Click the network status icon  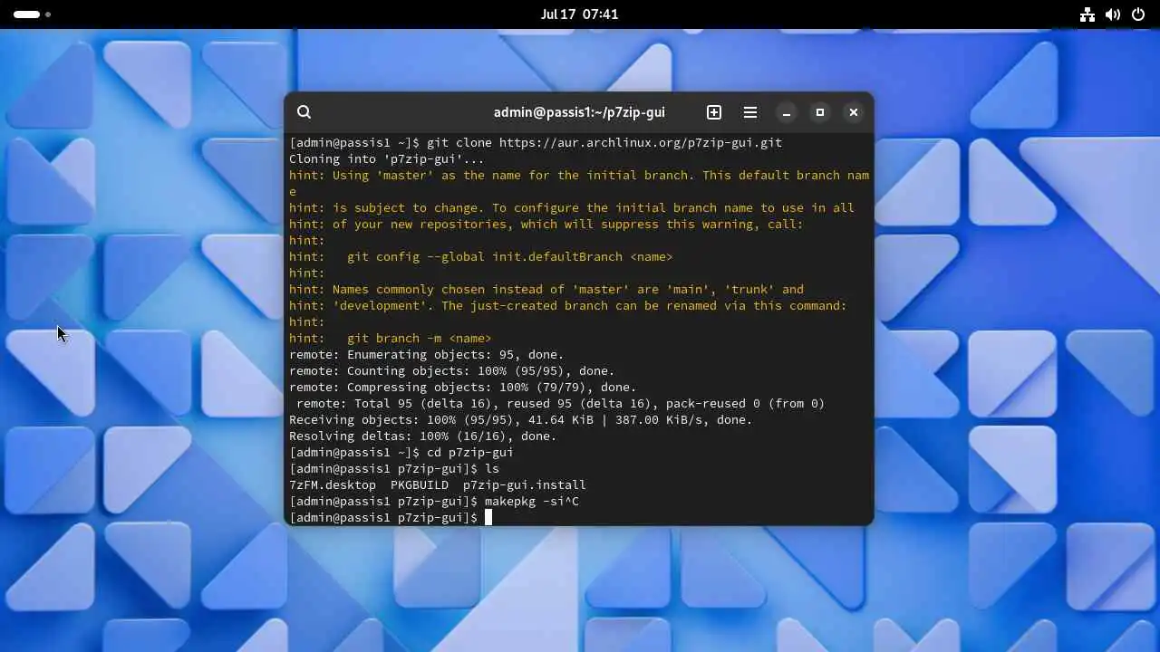[1087, 14]
